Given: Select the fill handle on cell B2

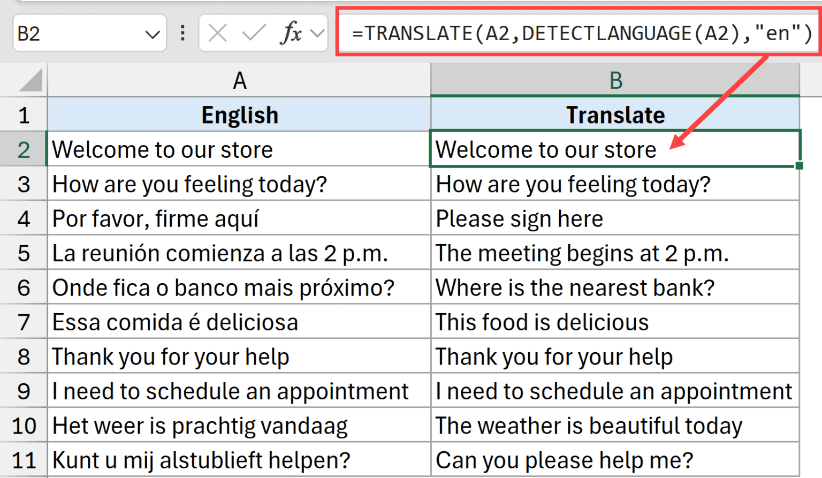Looking at the screenshot, I should pyautogui.click(x=798, y=166).
